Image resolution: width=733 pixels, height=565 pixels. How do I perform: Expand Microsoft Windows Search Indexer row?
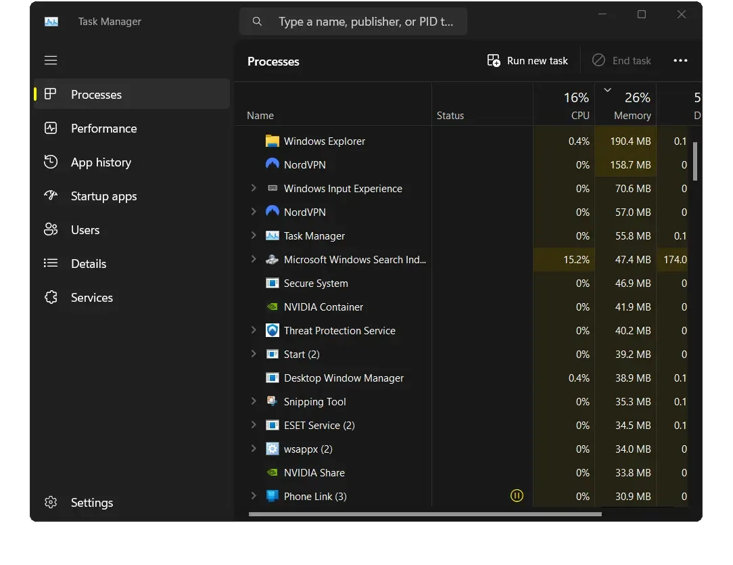pyautogui.click(x=254, y=259)
